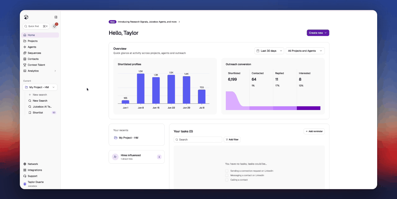Screen dimensions: 397x199
Task: Click the Jun 8 shortlisted bar
Action: click(141, 89)
